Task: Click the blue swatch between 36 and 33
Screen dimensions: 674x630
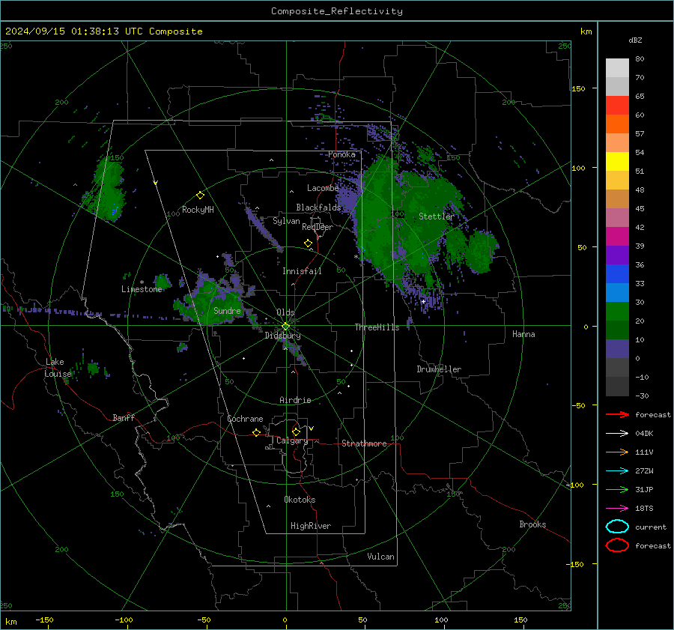Action: coord(617,273)
